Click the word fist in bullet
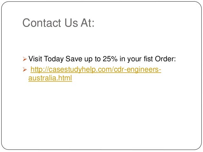 [148, 59]
